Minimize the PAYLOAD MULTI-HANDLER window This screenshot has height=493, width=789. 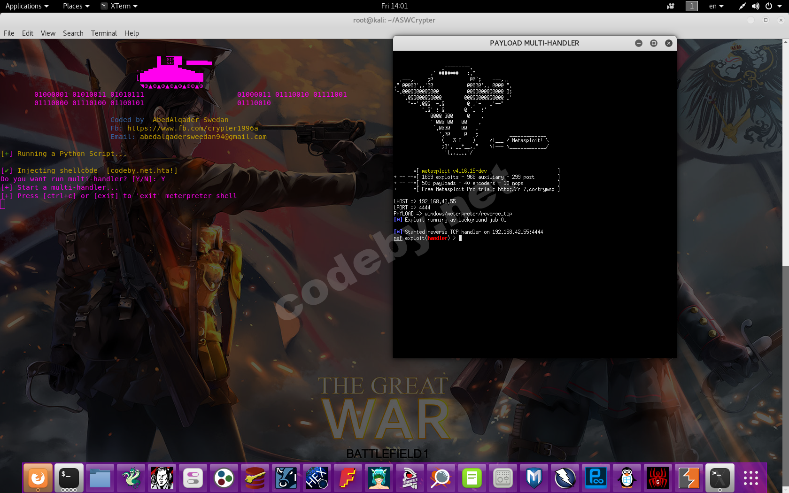click(x=639, y=43)
